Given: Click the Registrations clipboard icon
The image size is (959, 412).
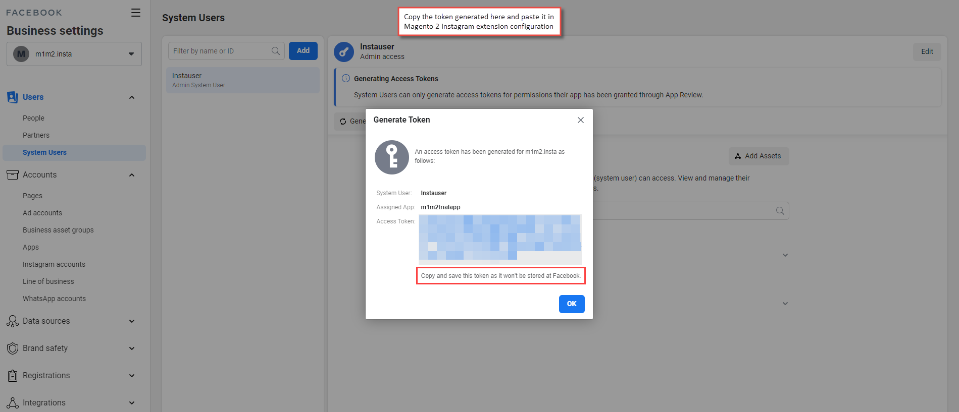Looking at the screenshot, I should 13,376.
